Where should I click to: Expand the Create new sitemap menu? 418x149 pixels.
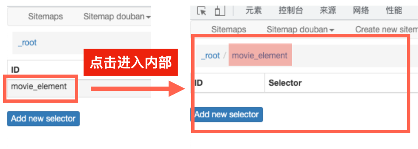pos(386,29)
